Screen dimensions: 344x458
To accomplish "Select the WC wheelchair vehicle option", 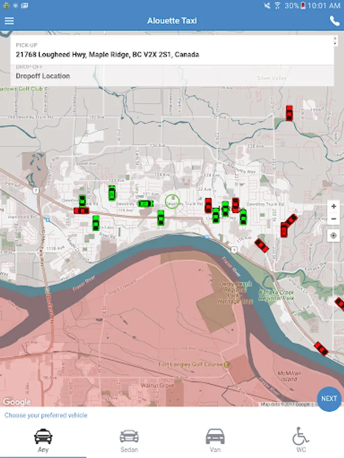I will (301, 441).
